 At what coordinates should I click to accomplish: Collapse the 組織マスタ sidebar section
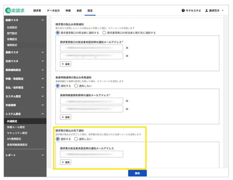[42, 20]
